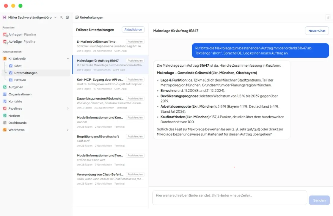Click the search magnifier icon in sidebar header
Viewport: 333px width, 216px height.
click(x=61, y=17)
